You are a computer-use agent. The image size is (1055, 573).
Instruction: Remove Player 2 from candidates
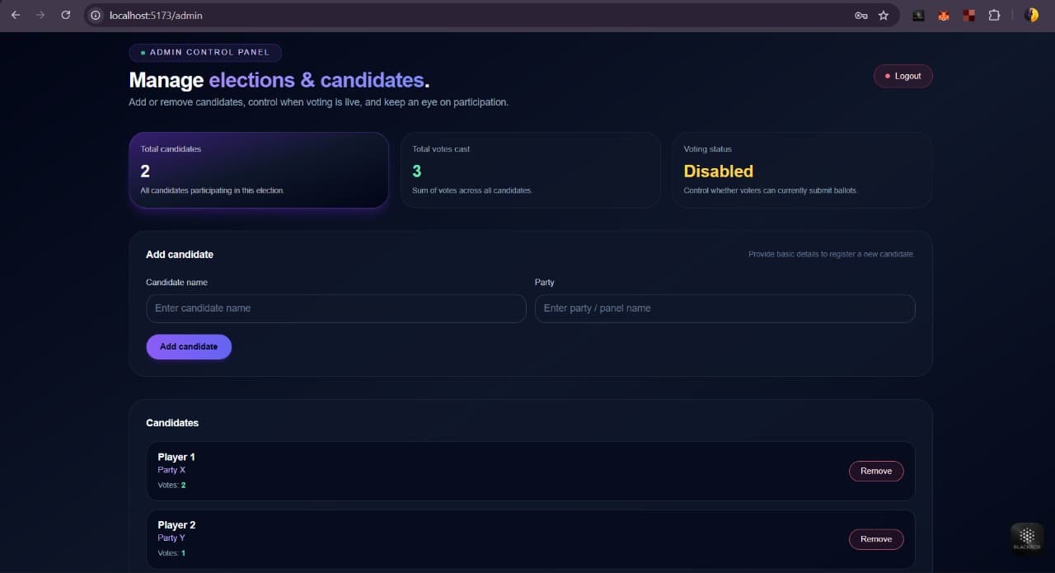[876, 539]
